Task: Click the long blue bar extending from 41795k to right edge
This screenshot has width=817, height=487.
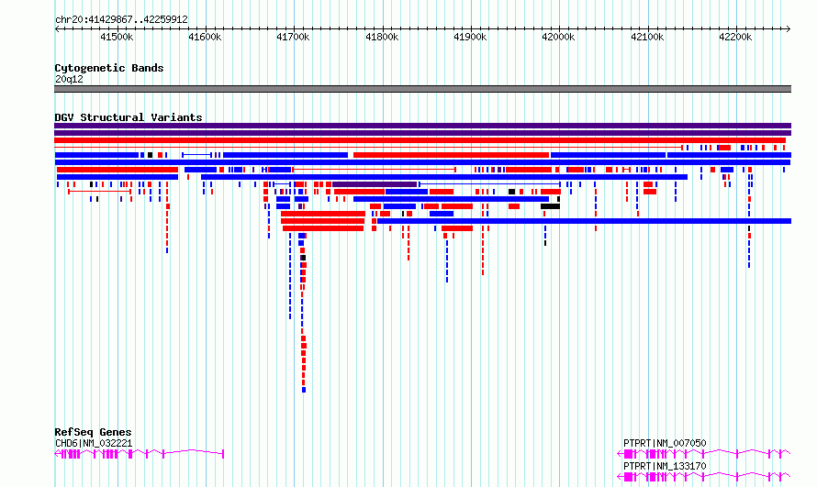Action: point(584,221)
